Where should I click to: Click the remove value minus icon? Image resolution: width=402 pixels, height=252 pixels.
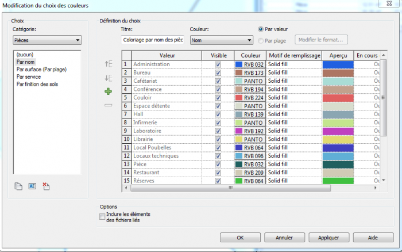pos(109,105)
